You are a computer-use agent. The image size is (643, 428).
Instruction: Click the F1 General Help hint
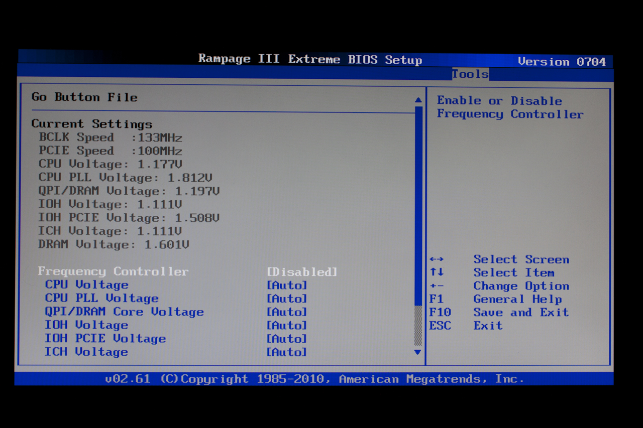[496, 299]
